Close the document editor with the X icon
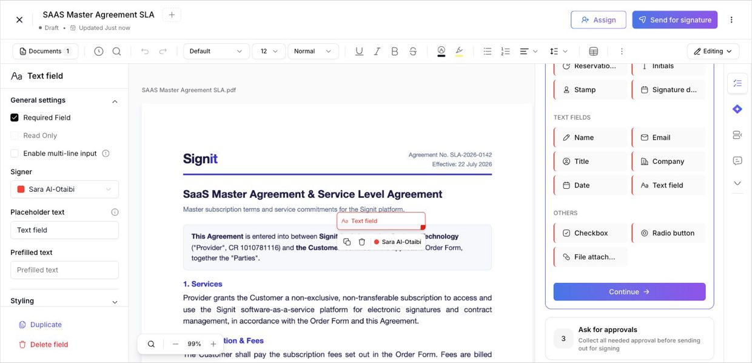 tap(19, 19)
